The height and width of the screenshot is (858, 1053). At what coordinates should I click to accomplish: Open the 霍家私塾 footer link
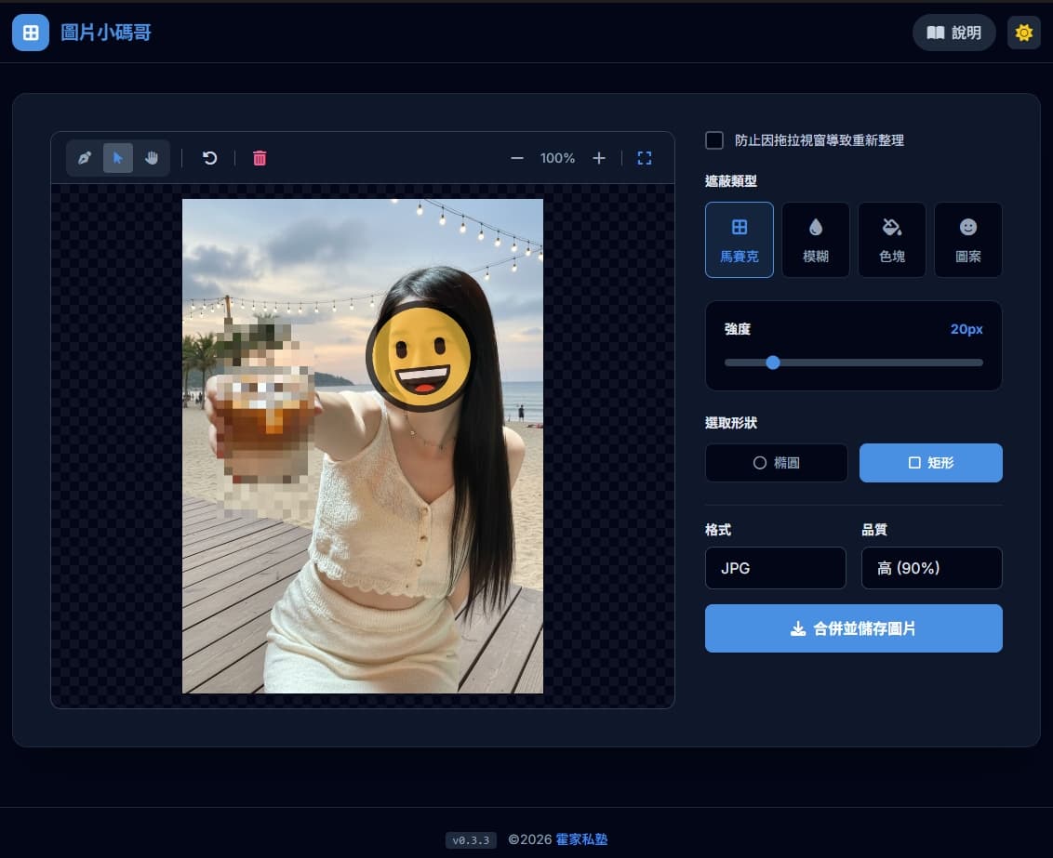pos(581,839)
